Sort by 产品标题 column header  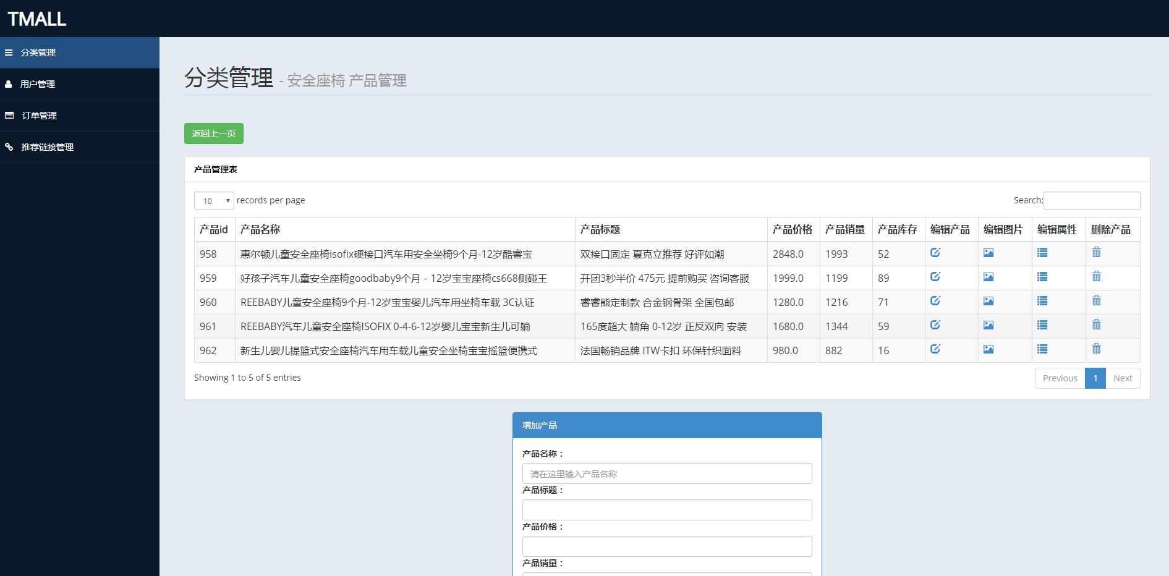tap(671, 229)
